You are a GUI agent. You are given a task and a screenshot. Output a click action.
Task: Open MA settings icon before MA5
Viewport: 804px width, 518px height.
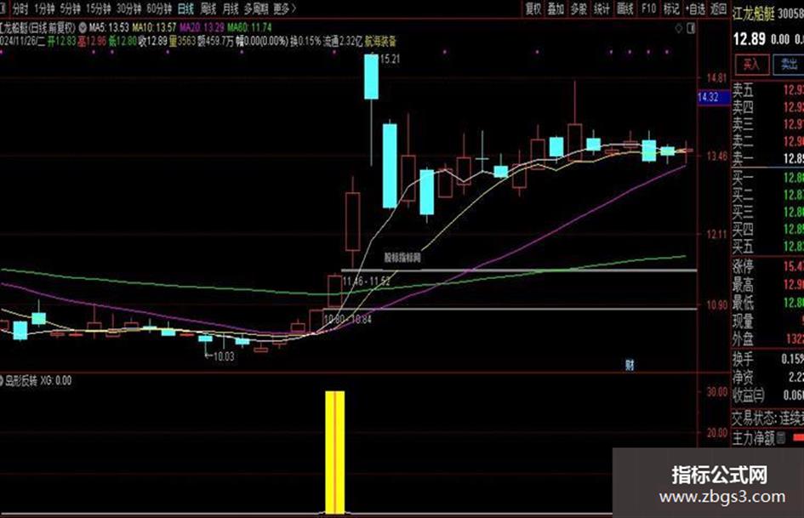pyautogui.click(x=83, y=27)
